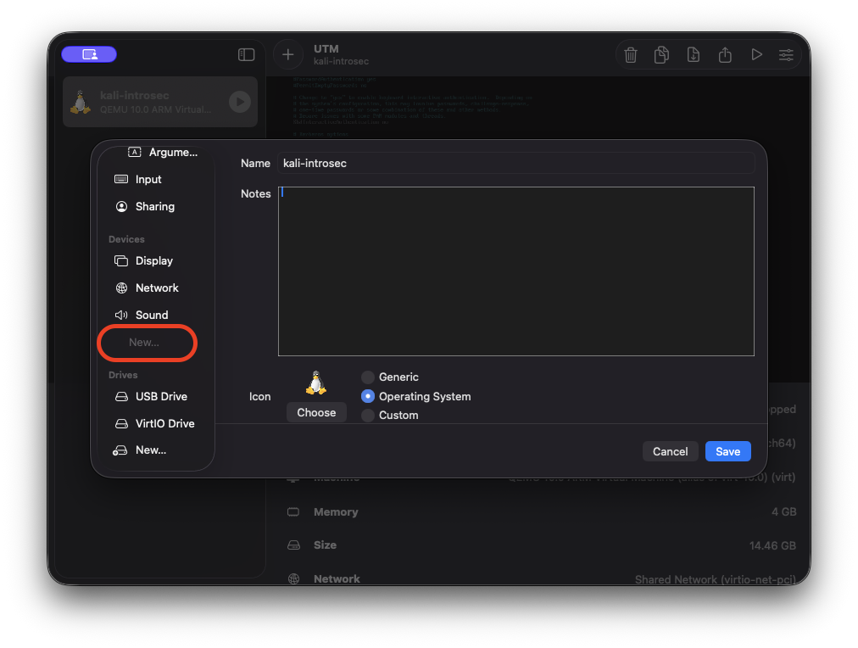Click the plus button to add VM
This screenshot has height=648, width=858.
click(288, 55)
